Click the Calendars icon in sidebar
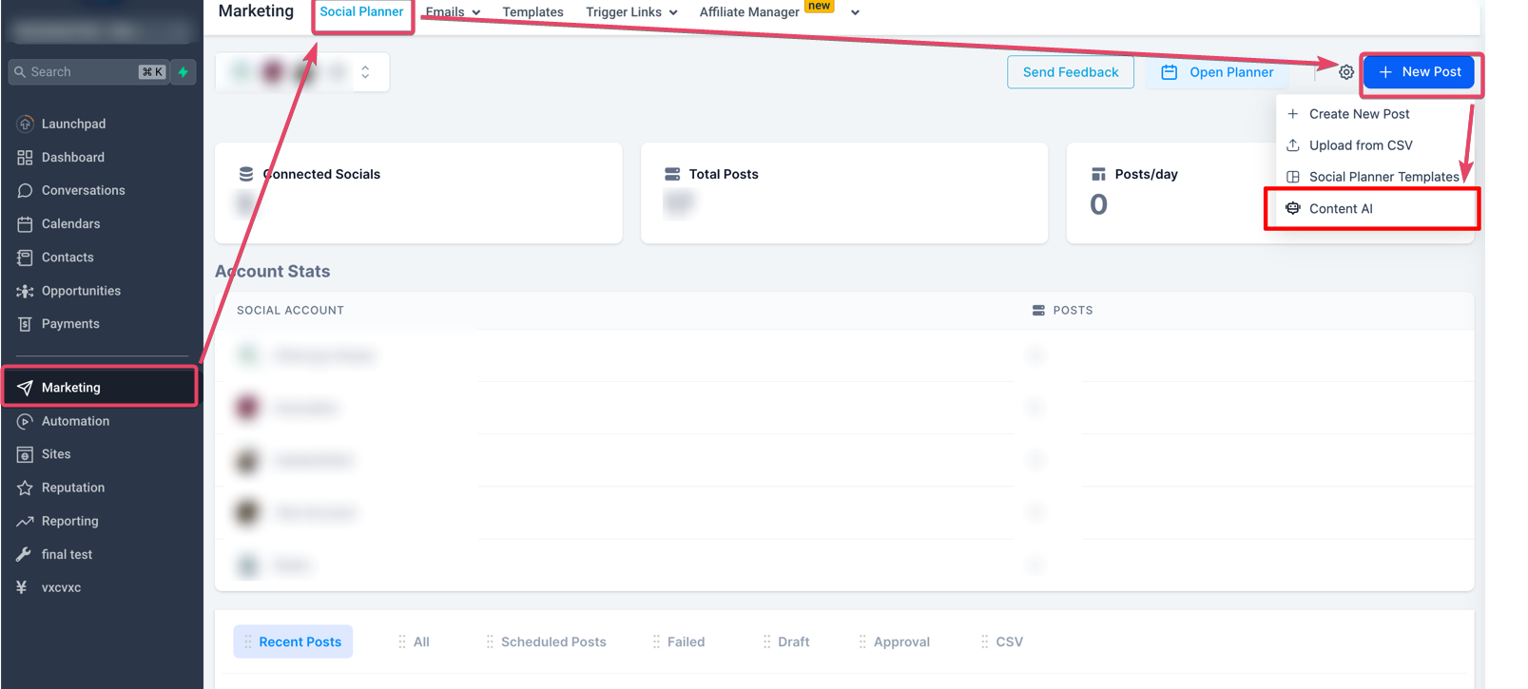The width and height of the screenshot is (1528, 689). click(25, 223)
